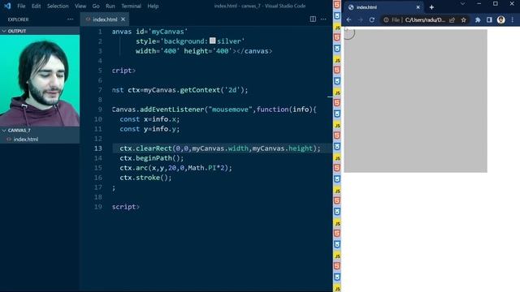Screen dimensions: 520x292
Task: Split the editor to the right
Action: [313, 19]
